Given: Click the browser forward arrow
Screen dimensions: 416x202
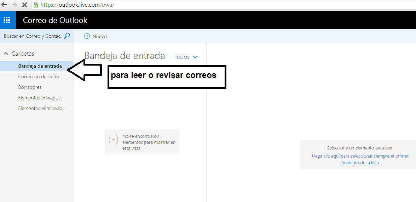Looking at the screenshot, I should coord(15,5).
